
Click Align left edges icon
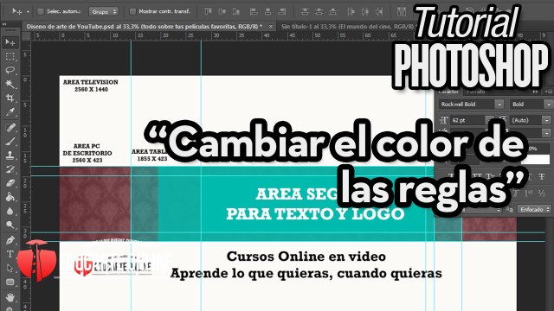click(254, 11)
